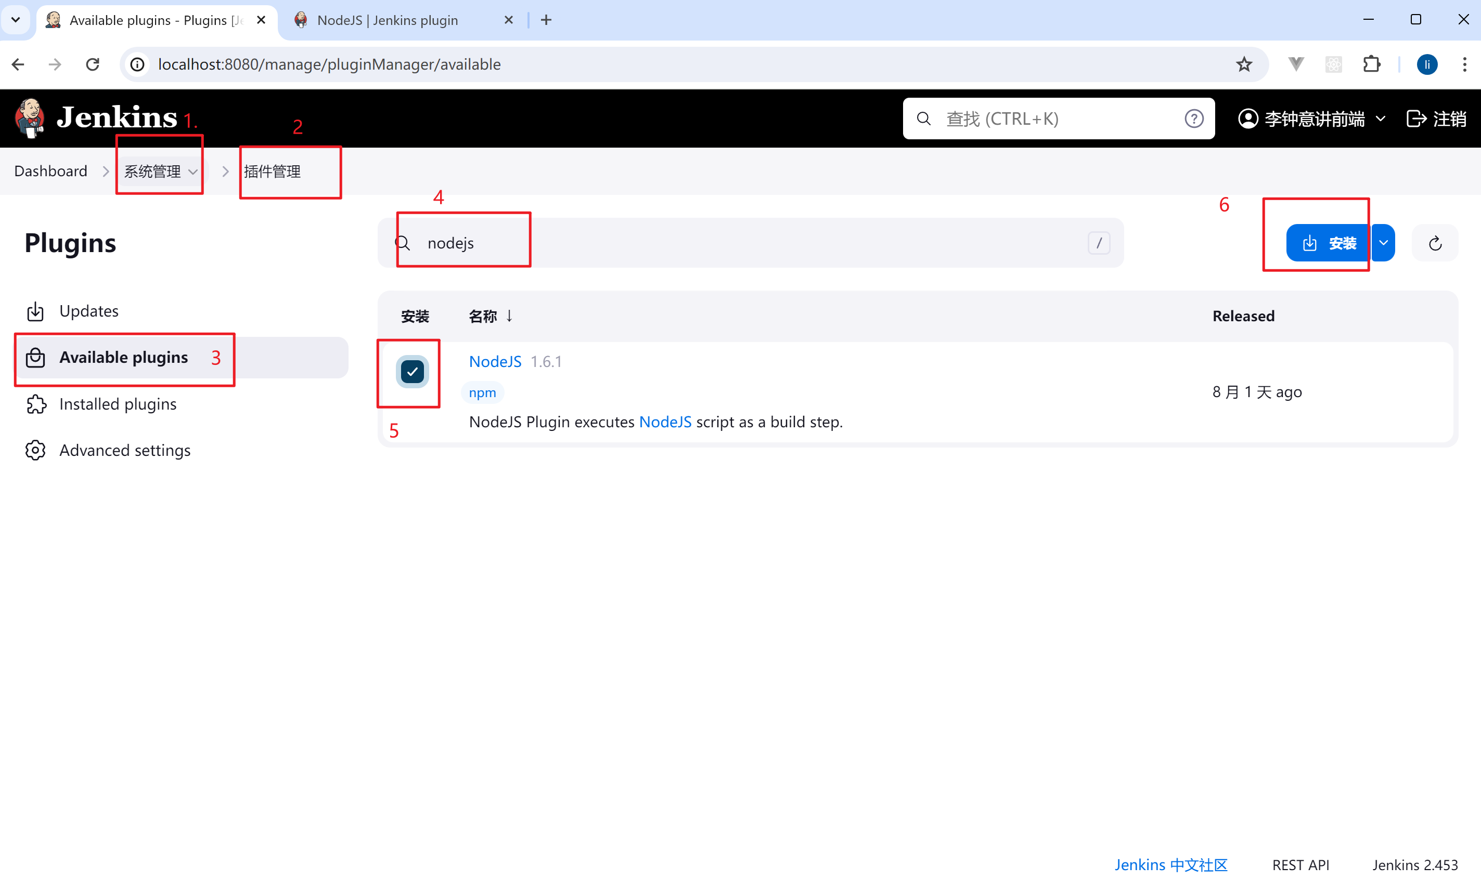Click the browser address bar URL
The width and height of the screenshot is (1481, 893).
(329, 64)
